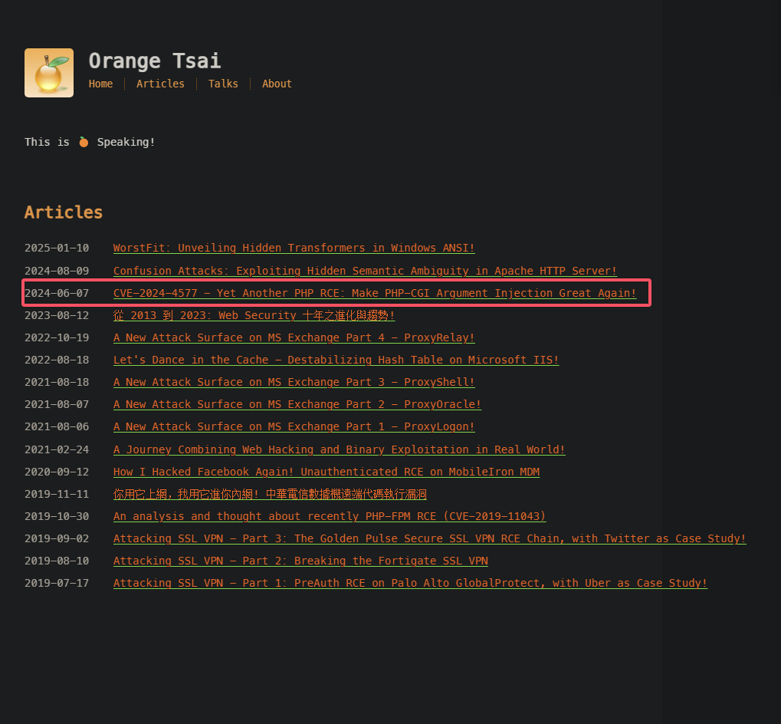Open the About page link
Image resolution: width=781 pixels, height=724 pixels.
(x=277, y=84)
